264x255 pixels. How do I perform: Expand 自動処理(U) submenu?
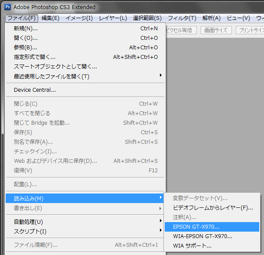85,222
